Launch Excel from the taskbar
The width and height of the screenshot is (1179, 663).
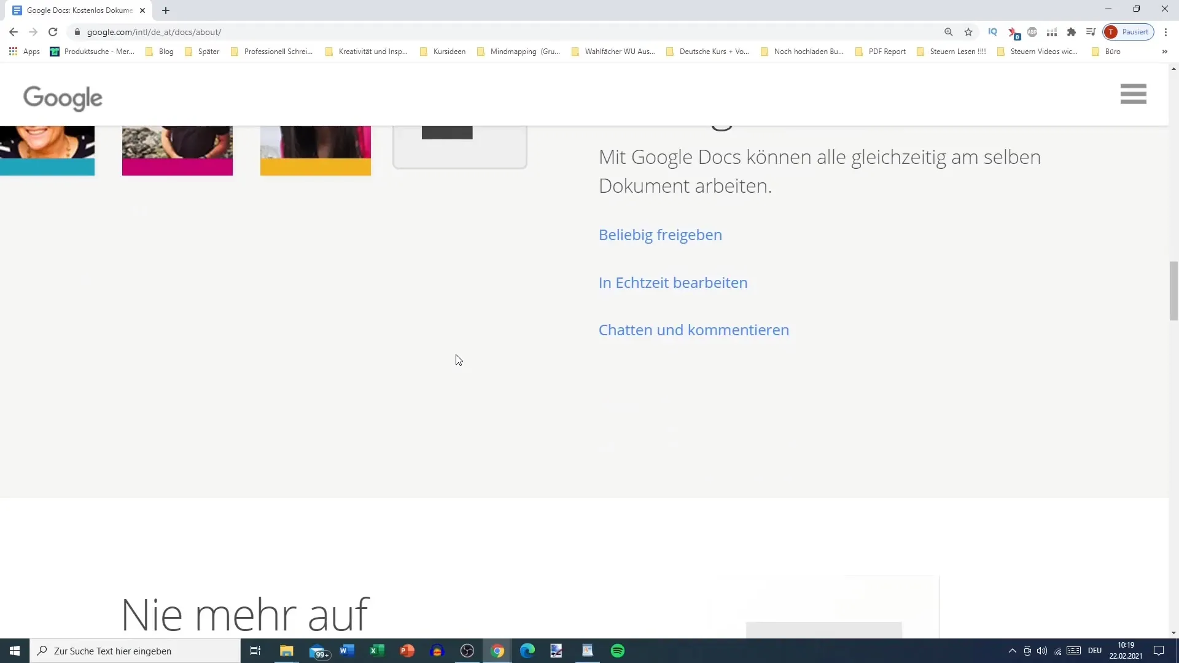point(377,651)
